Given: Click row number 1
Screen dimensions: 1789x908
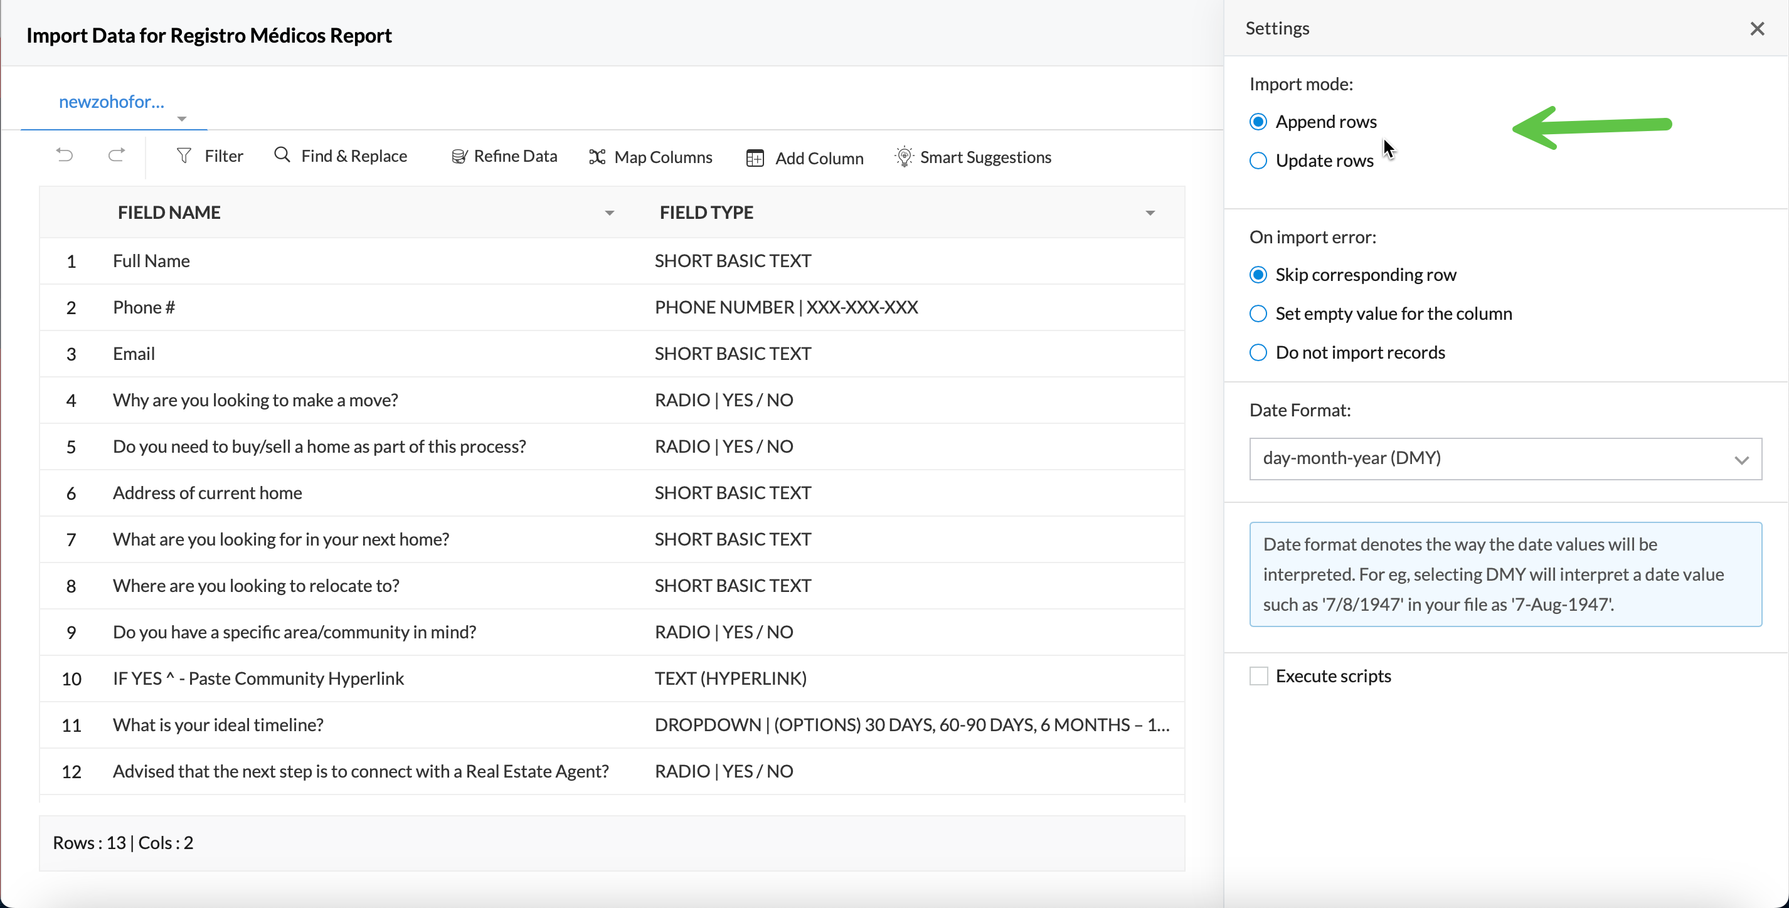Looking at the screenshot, I should point(71,261).
